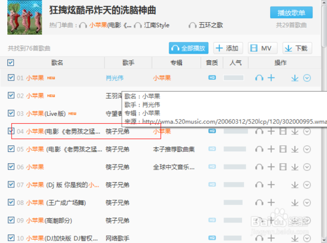Open hot single 小苹果(电影《... link
The width and height of the screenshot is (327, 243).
[110, 26]
